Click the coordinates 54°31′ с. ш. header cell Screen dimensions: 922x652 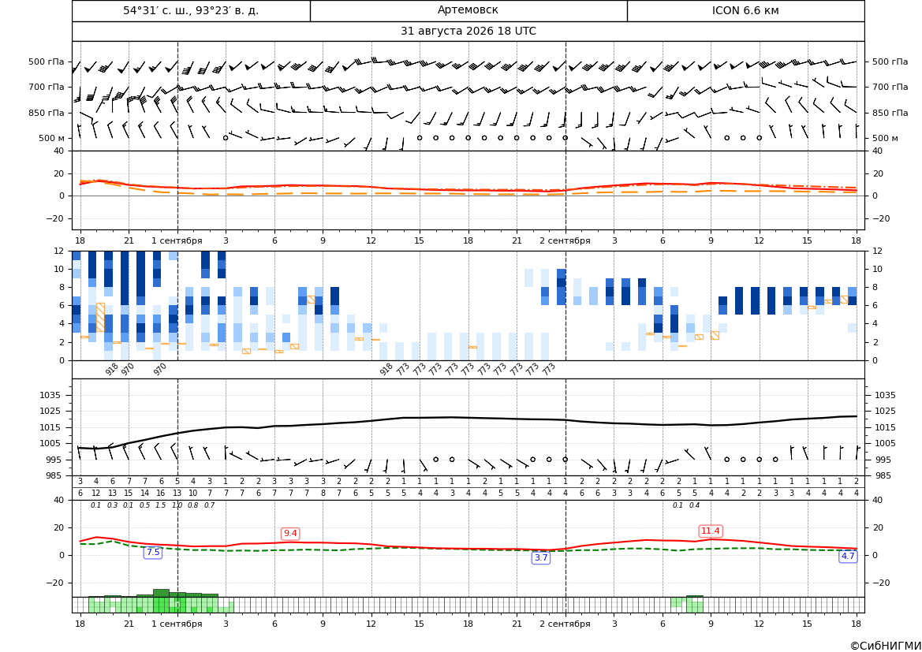191,10
